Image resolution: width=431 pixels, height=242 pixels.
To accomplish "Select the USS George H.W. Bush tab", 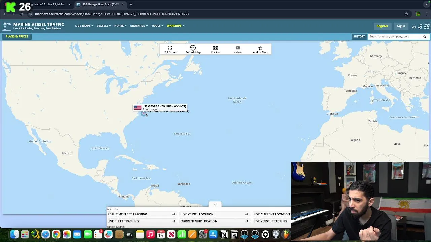I will point(100,4).
